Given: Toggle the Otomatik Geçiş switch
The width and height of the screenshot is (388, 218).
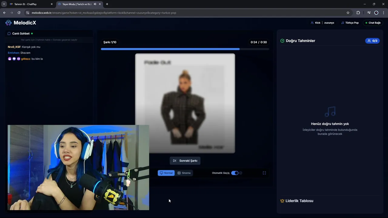Looking at the screenshot, I should tap(235, 173).
